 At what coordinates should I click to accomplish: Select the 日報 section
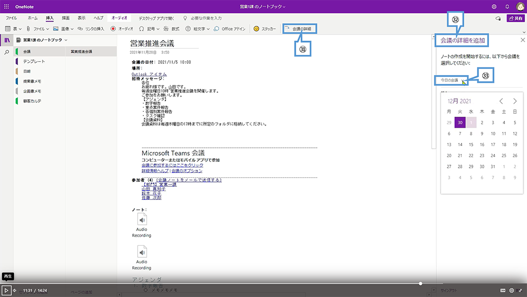[x=40, y=71]
